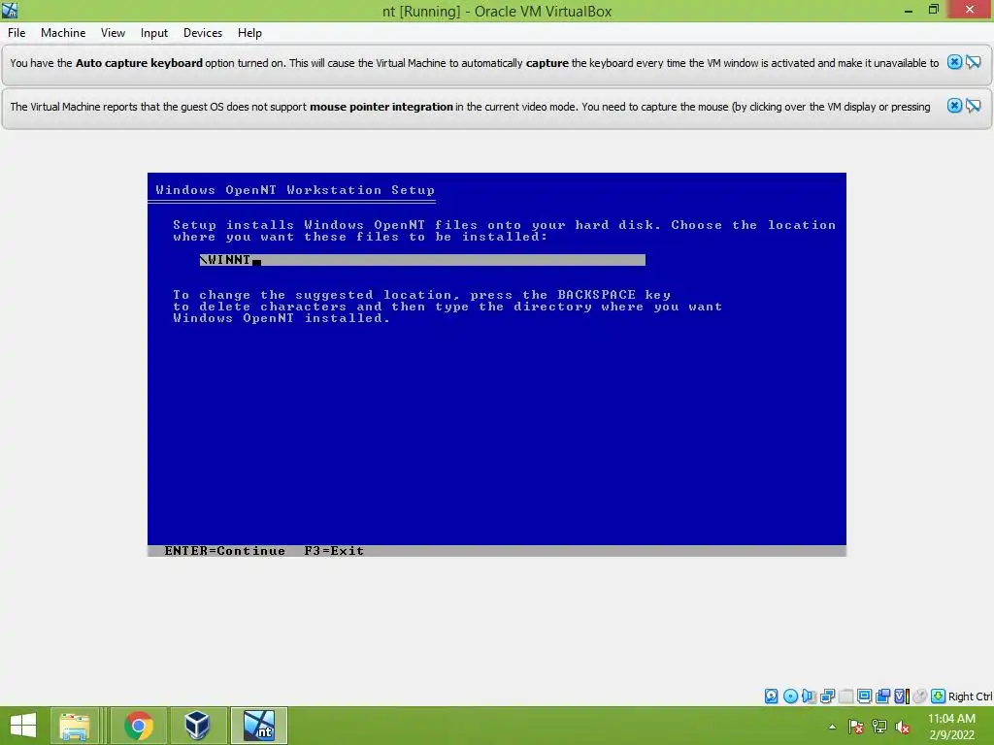
Task: Open the Input menu
Action: point(154,33)
